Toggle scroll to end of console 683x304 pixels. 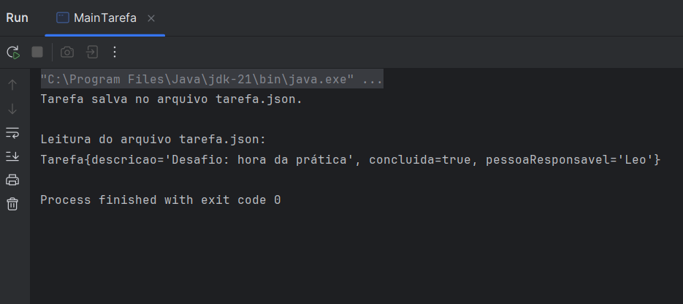(12, 156)
